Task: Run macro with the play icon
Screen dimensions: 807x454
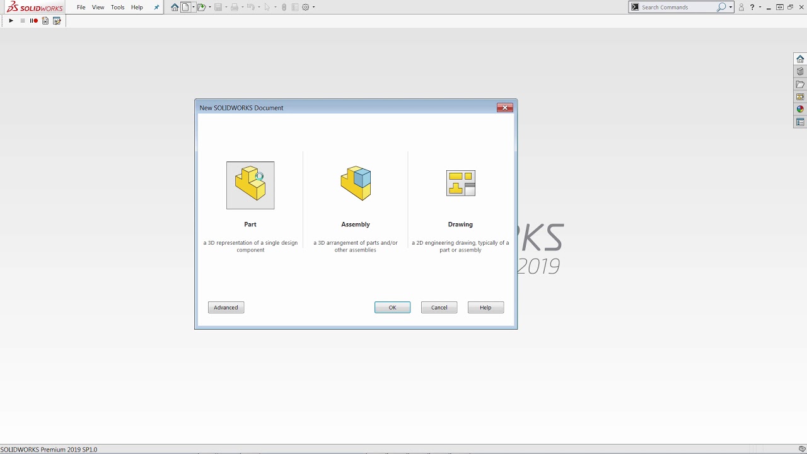Action: click(11, 21)
